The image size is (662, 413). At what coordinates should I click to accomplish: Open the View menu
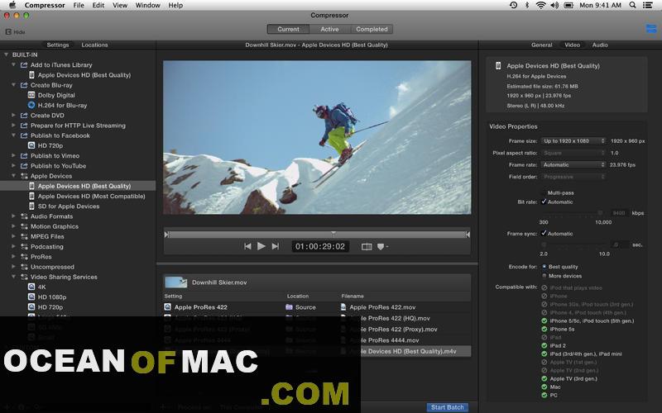coord(120,5)
